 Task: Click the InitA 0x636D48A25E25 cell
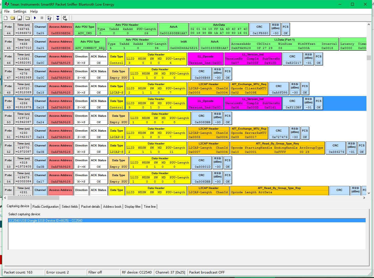point(184,44)
